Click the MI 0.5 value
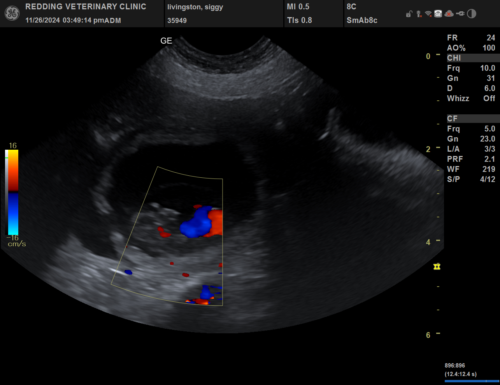The width and height of the screenshot is (500, 385). (x=298, y=7)
